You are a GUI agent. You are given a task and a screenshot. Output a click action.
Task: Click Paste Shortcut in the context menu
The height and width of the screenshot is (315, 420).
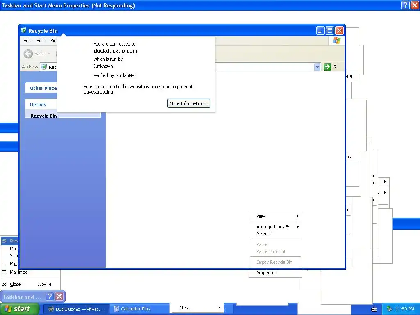tap(275, 251)
